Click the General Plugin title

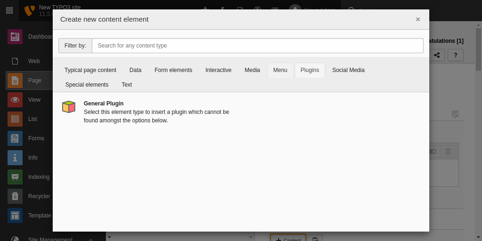(104, 104)
